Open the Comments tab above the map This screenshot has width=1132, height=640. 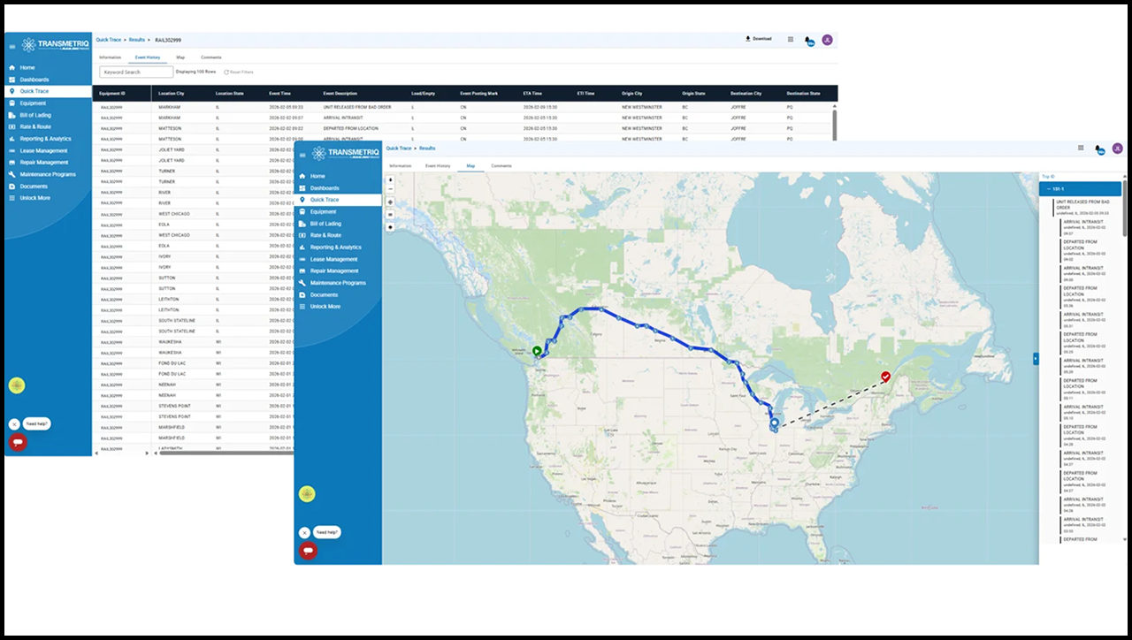(x=501, y=165)
